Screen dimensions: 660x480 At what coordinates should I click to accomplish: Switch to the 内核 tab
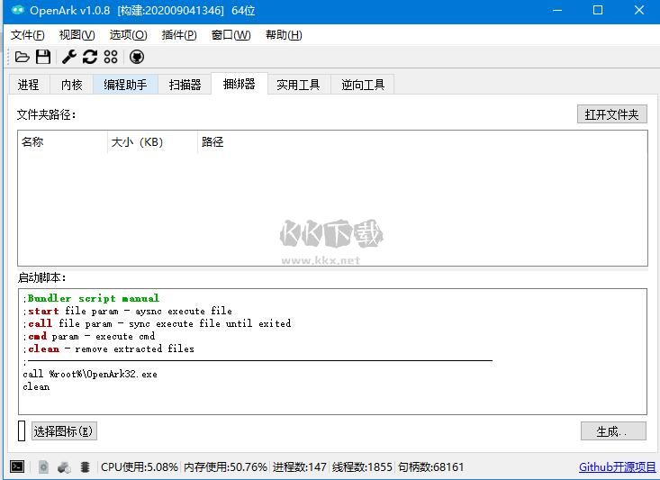[71, 85]
